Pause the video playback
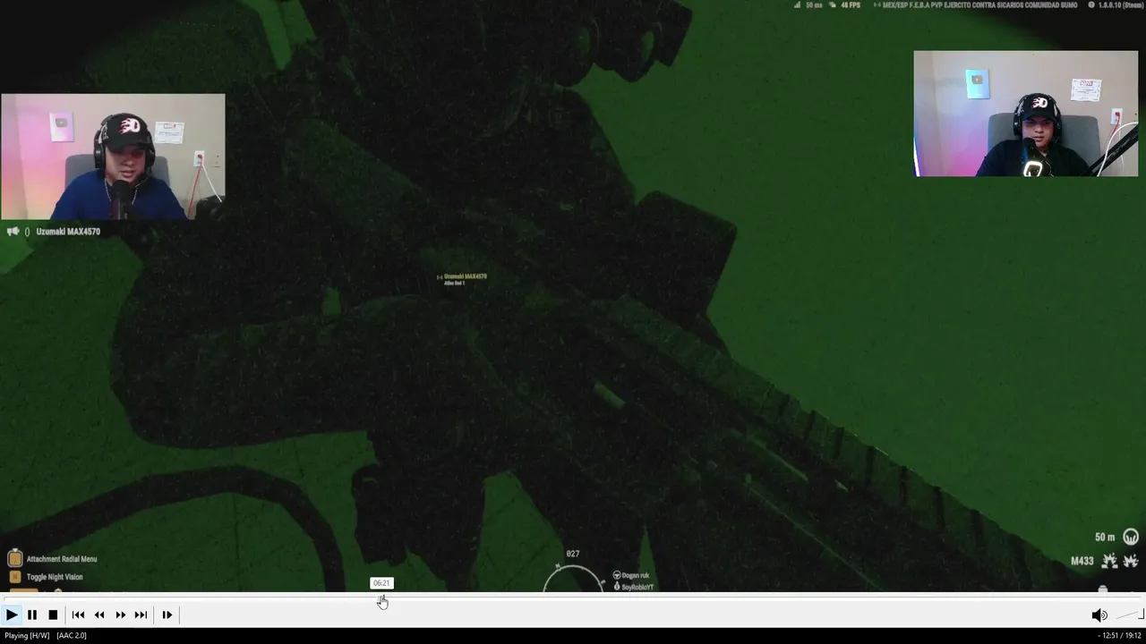Image resolution: width=1146 pixels, height=644 pixels. click(x=32, y=614)
